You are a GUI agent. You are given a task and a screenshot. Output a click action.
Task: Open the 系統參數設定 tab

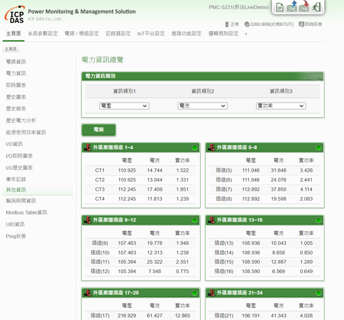[x=43, y=34]
